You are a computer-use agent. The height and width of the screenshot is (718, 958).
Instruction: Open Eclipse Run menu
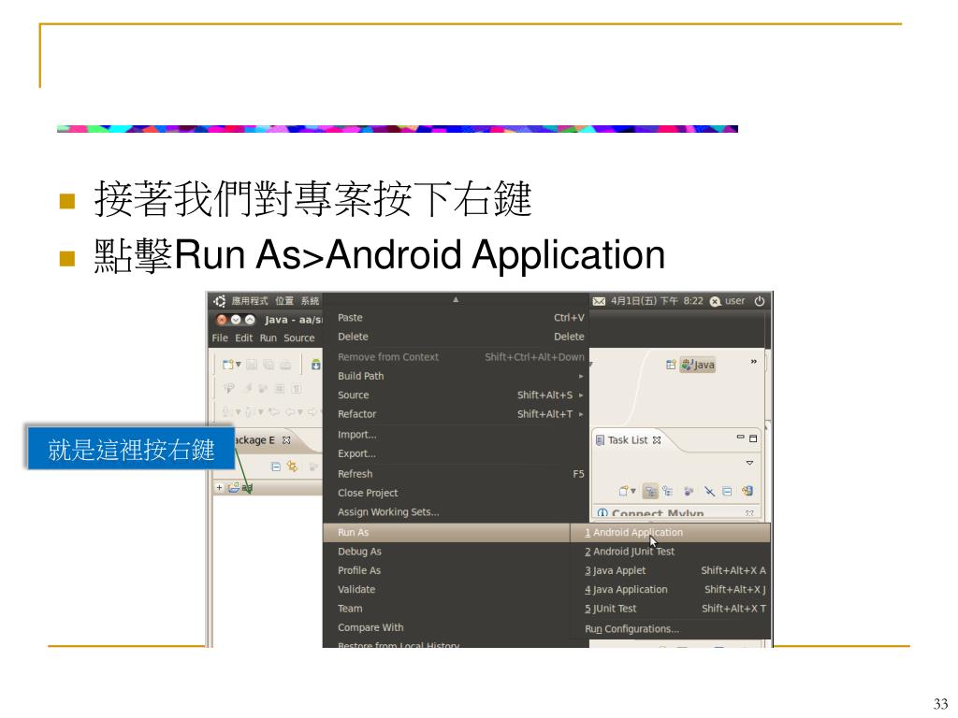[x=269, y=337]
